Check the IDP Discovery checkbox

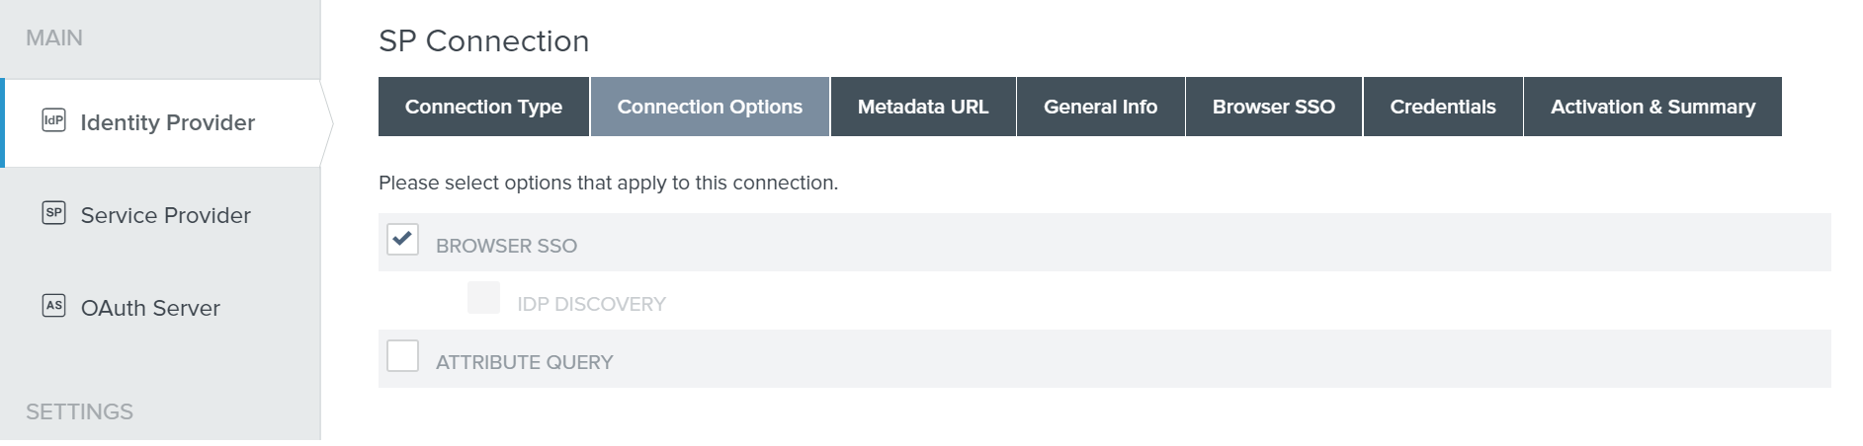(x=483, y=298)
